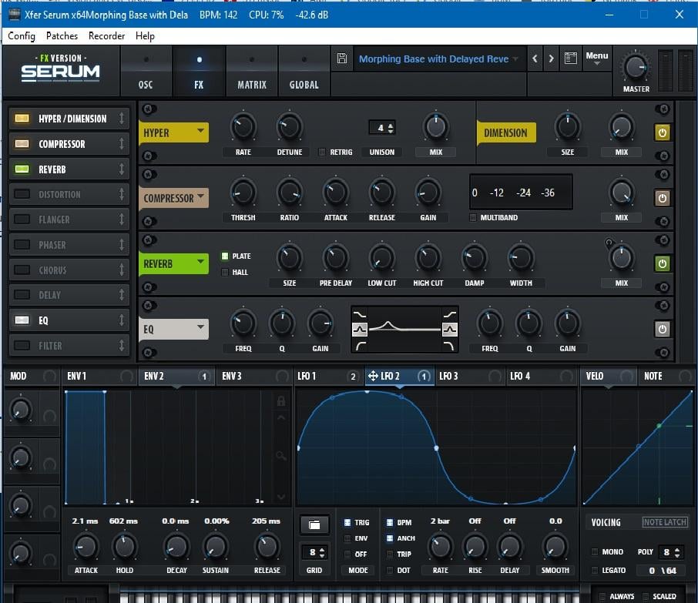Select EQ left peak shape icon
The height and width of the screenshot is (603, 698).
pyautogui.click(x=359, y=330)
